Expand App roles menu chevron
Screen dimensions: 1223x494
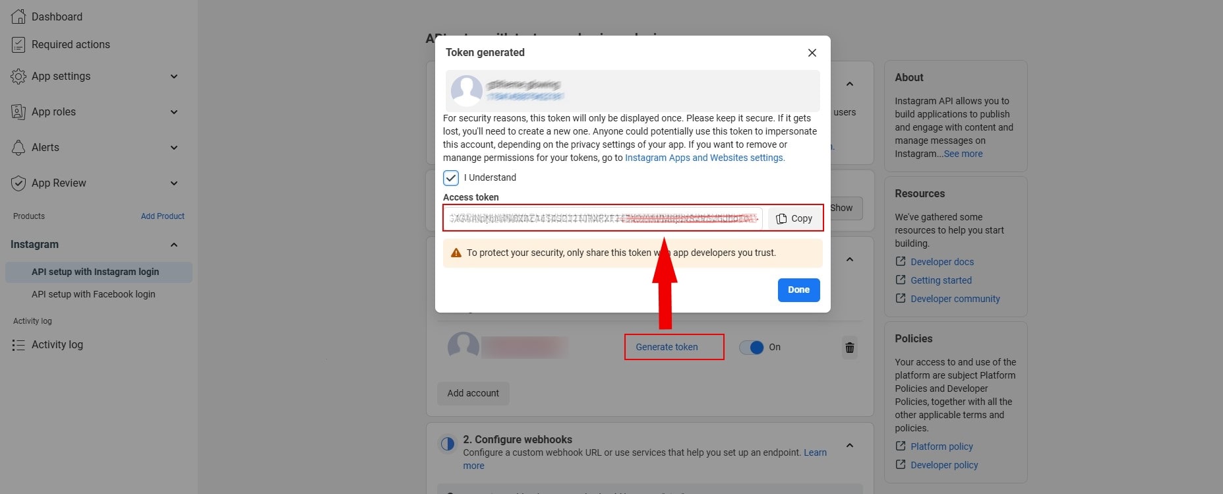coord(174,112)
